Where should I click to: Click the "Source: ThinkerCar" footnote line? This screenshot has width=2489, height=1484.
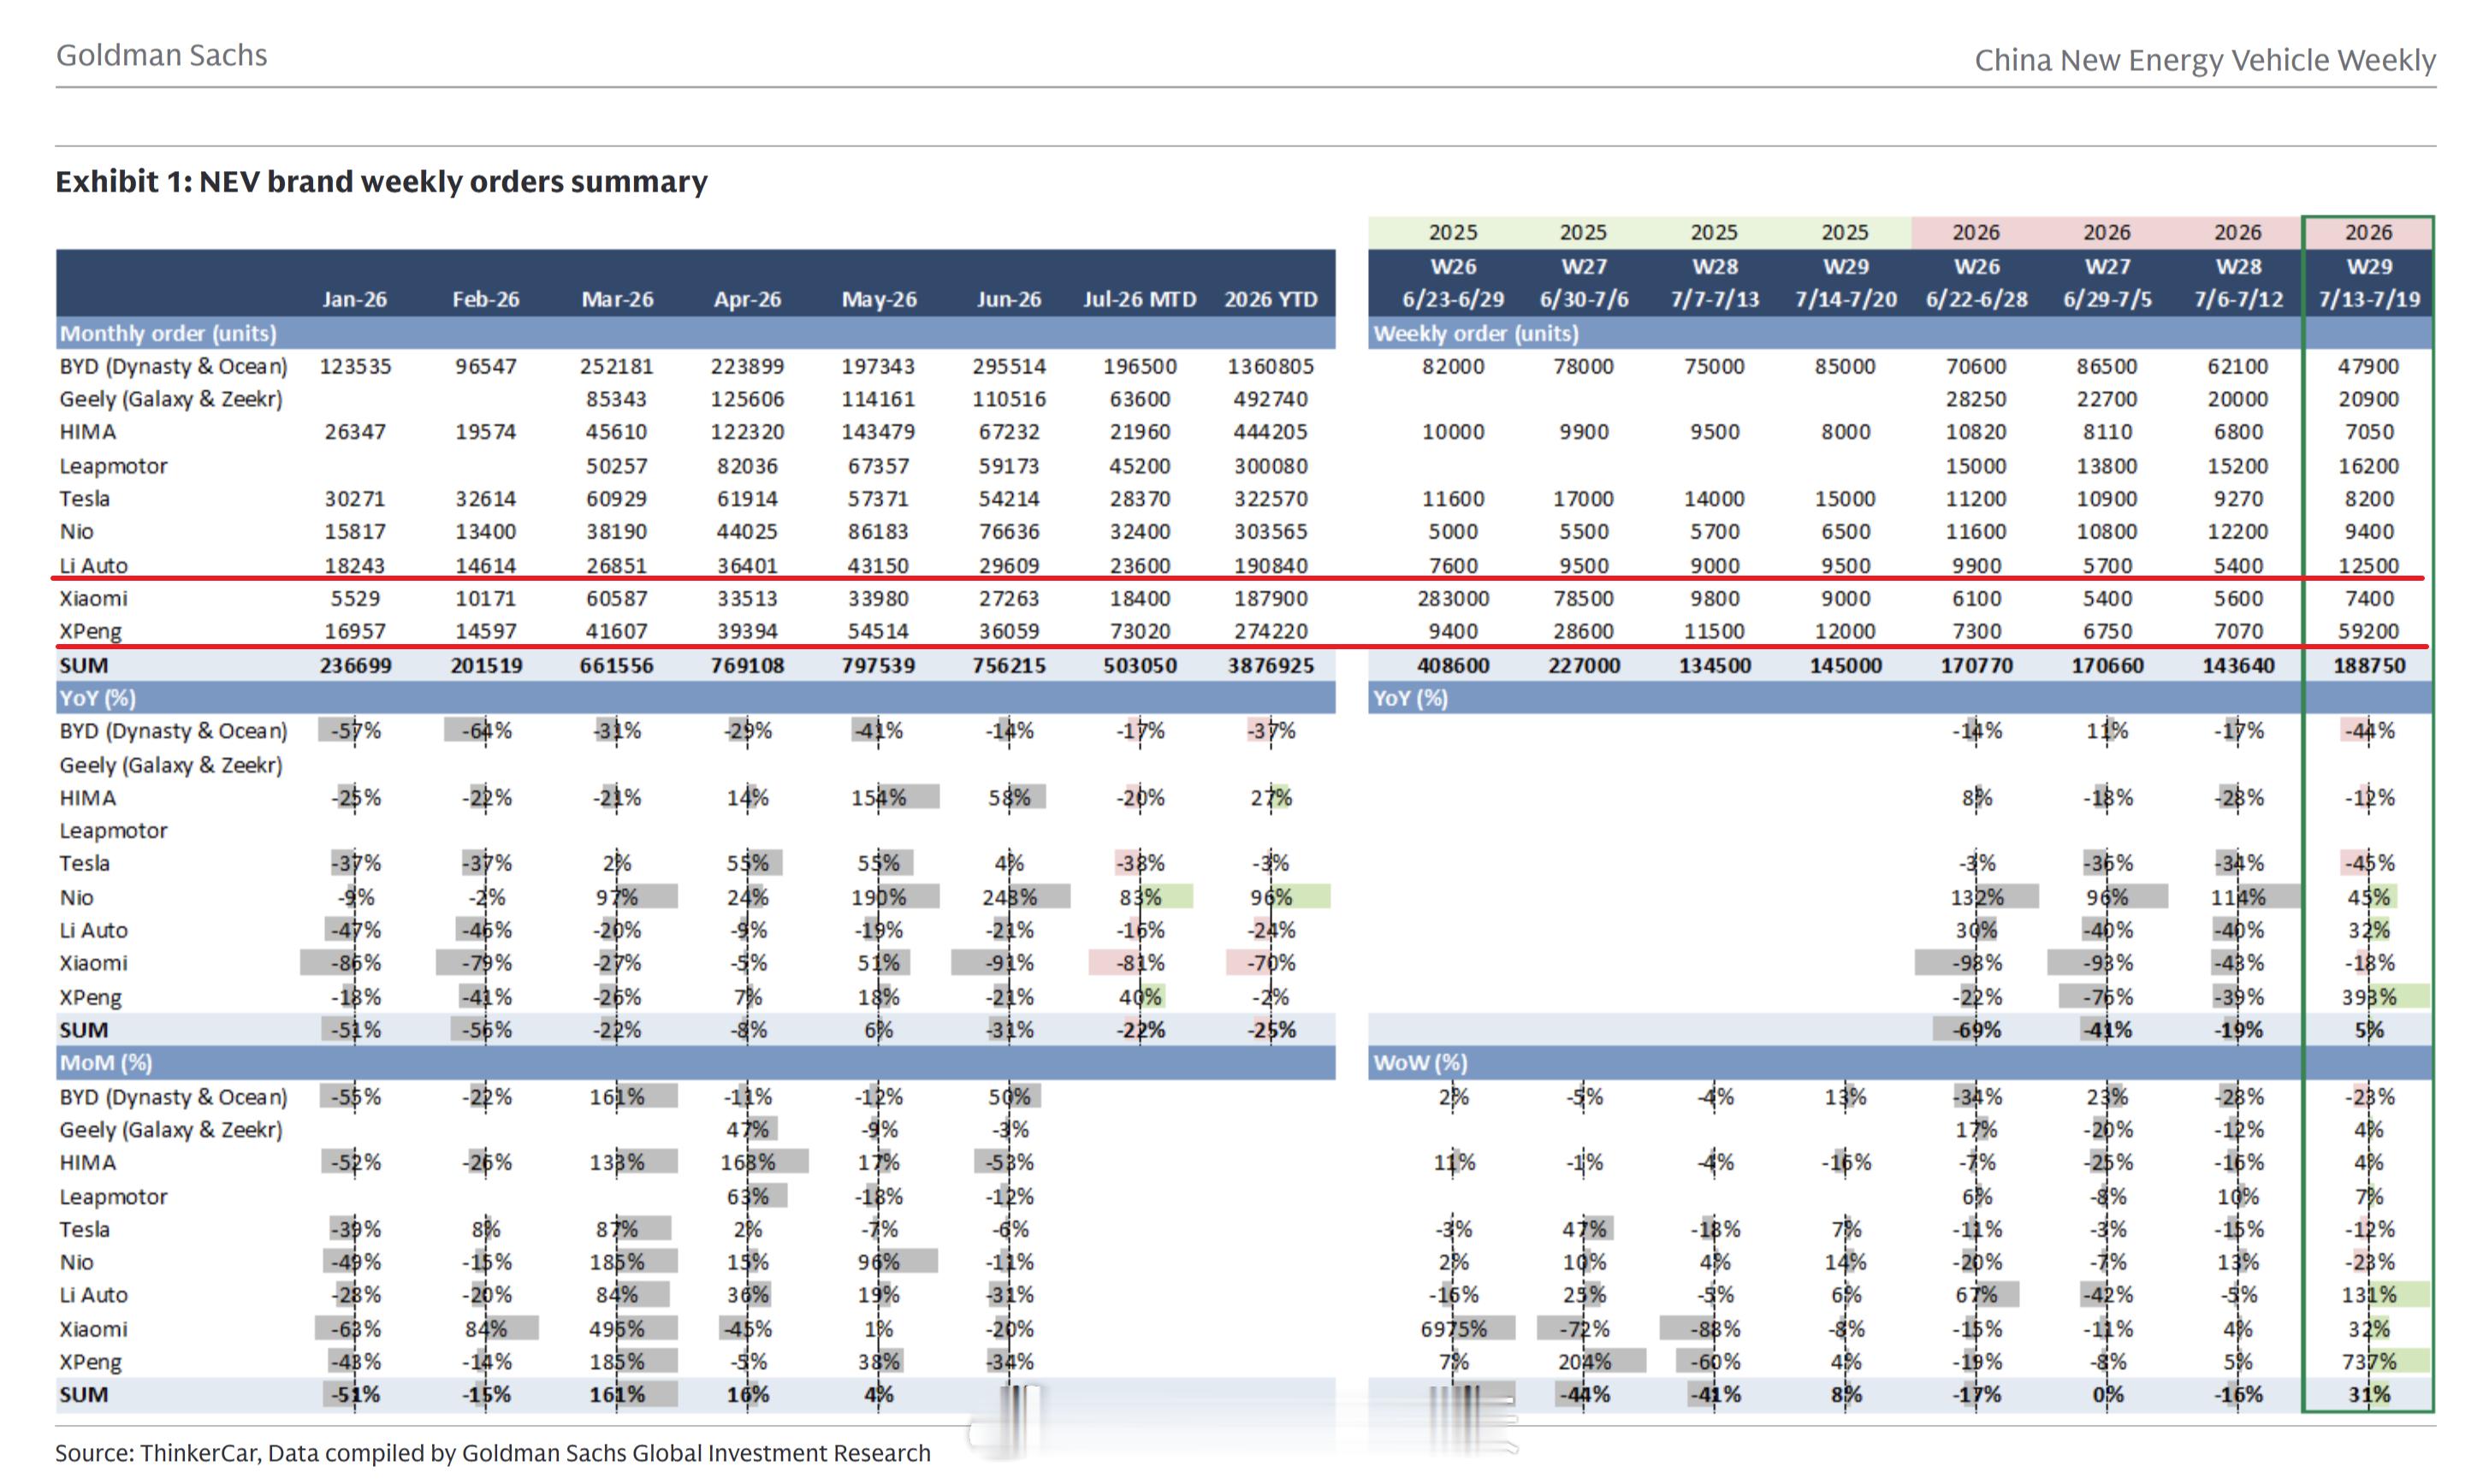493,1453
